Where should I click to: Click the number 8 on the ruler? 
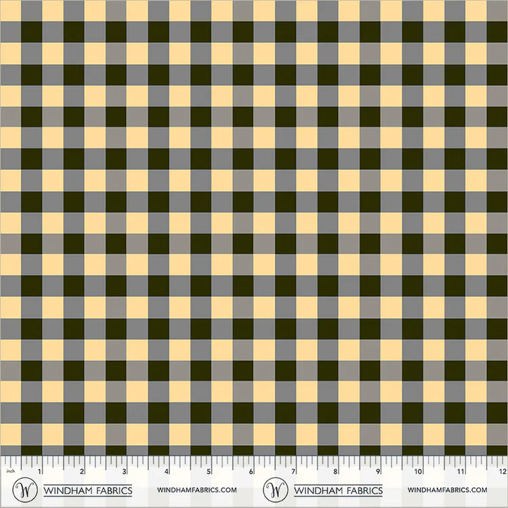[336, 471]
